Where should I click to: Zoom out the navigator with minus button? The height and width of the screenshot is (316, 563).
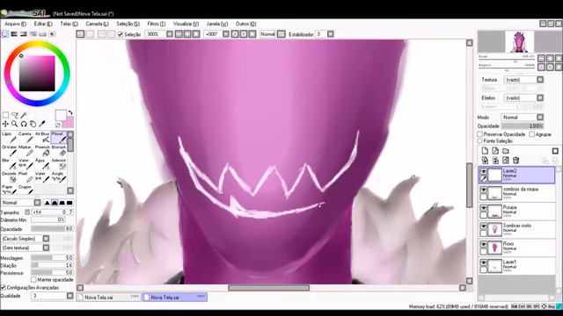click(542, 58)
